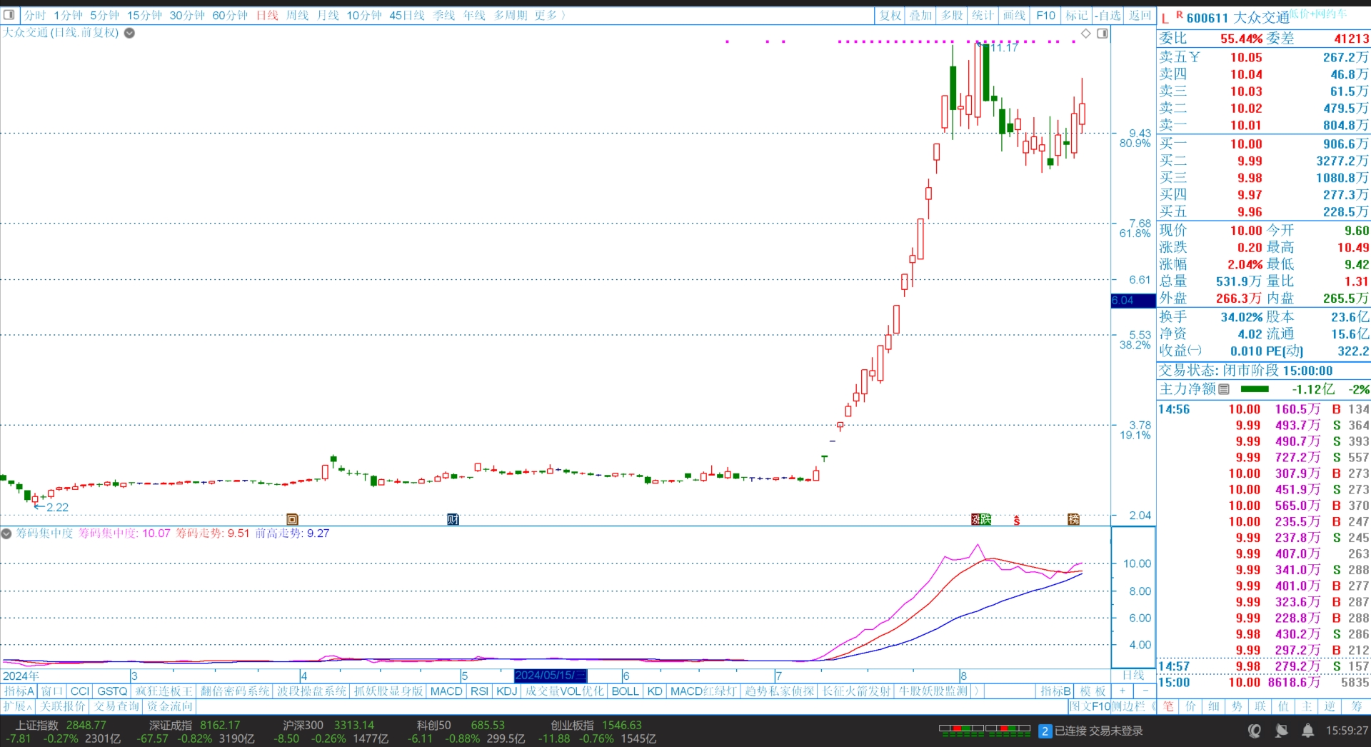
Task: Select the 30分钟 period tab
Action: (187, 15)
